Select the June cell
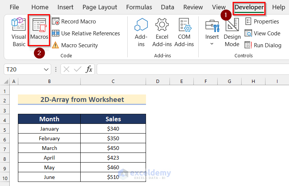 (49, 177)
